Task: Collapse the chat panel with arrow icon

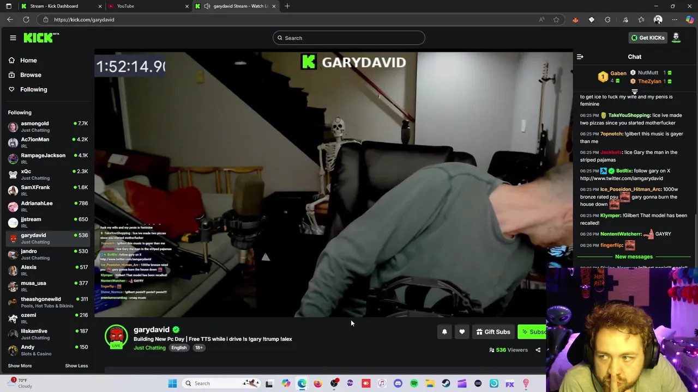Action: (580, 57)
